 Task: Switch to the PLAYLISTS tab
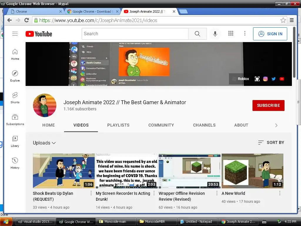[x=118, y=125]
